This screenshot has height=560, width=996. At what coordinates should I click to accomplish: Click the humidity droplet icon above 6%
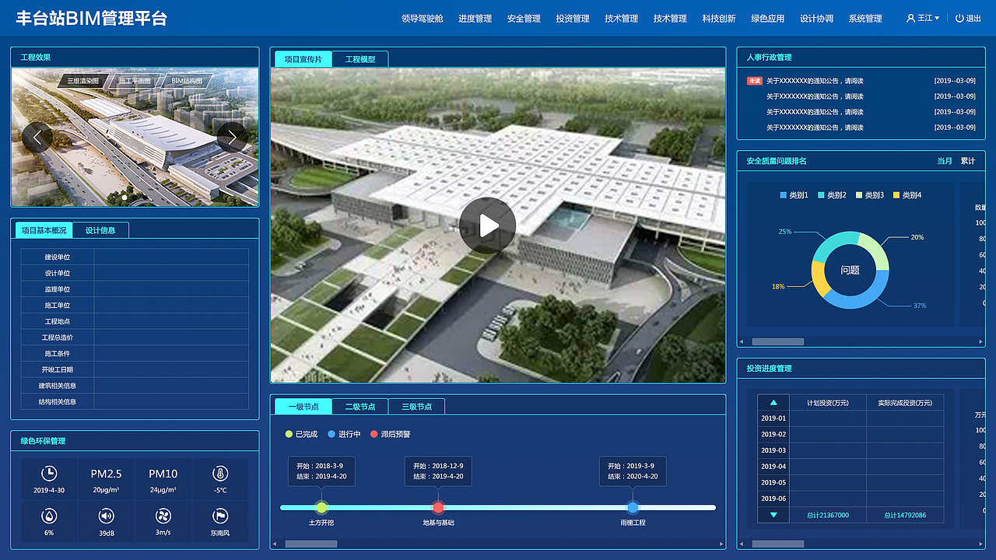[49, 516]
